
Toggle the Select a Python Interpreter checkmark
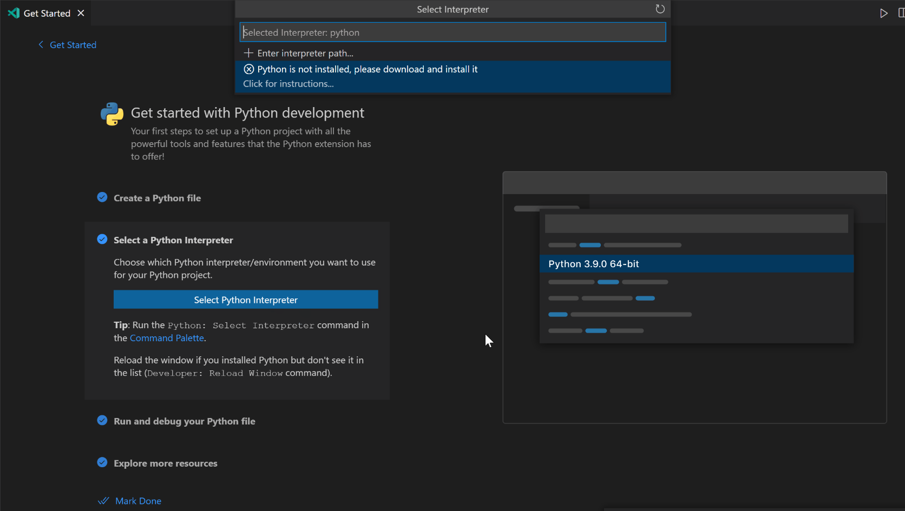tap(102, 239)
